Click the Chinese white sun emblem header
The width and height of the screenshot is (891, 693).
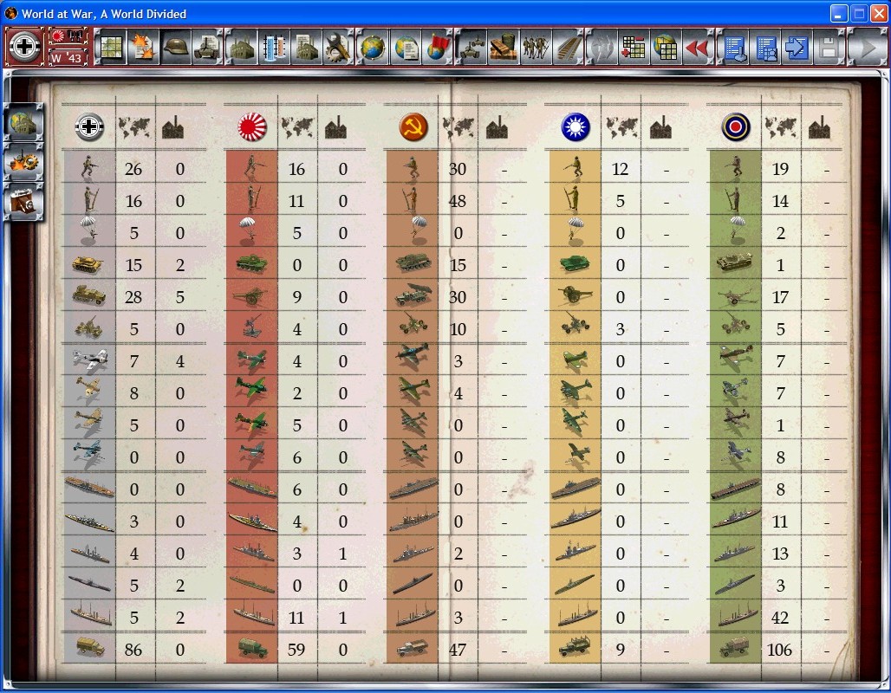[575, 128]
